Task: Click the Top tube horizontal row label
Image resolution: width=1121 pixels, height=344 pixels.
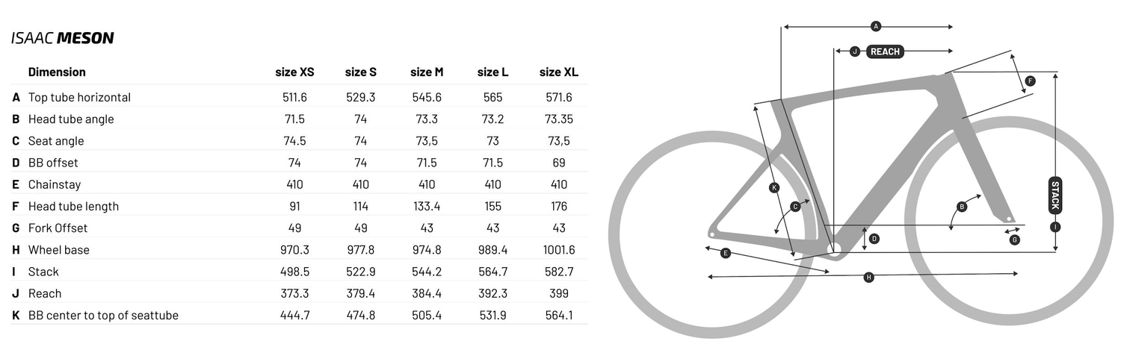Action: point(79,98)
